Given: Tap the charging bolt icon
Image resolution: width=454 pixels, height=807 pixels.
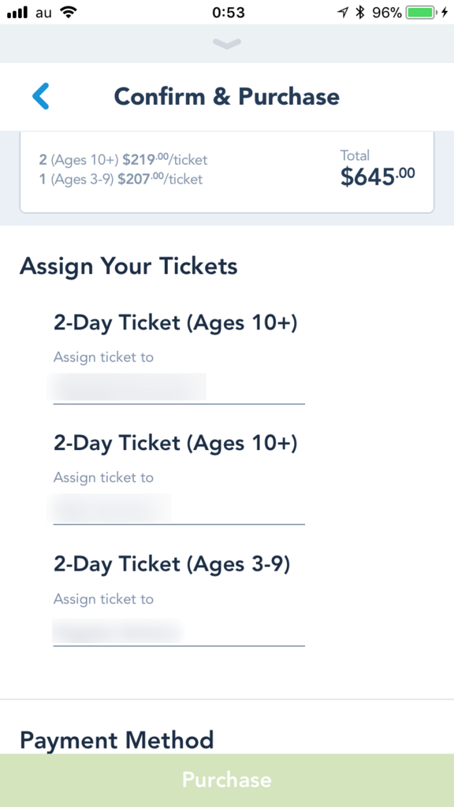Looking at the screenshot, I should [x=445, y=13].
